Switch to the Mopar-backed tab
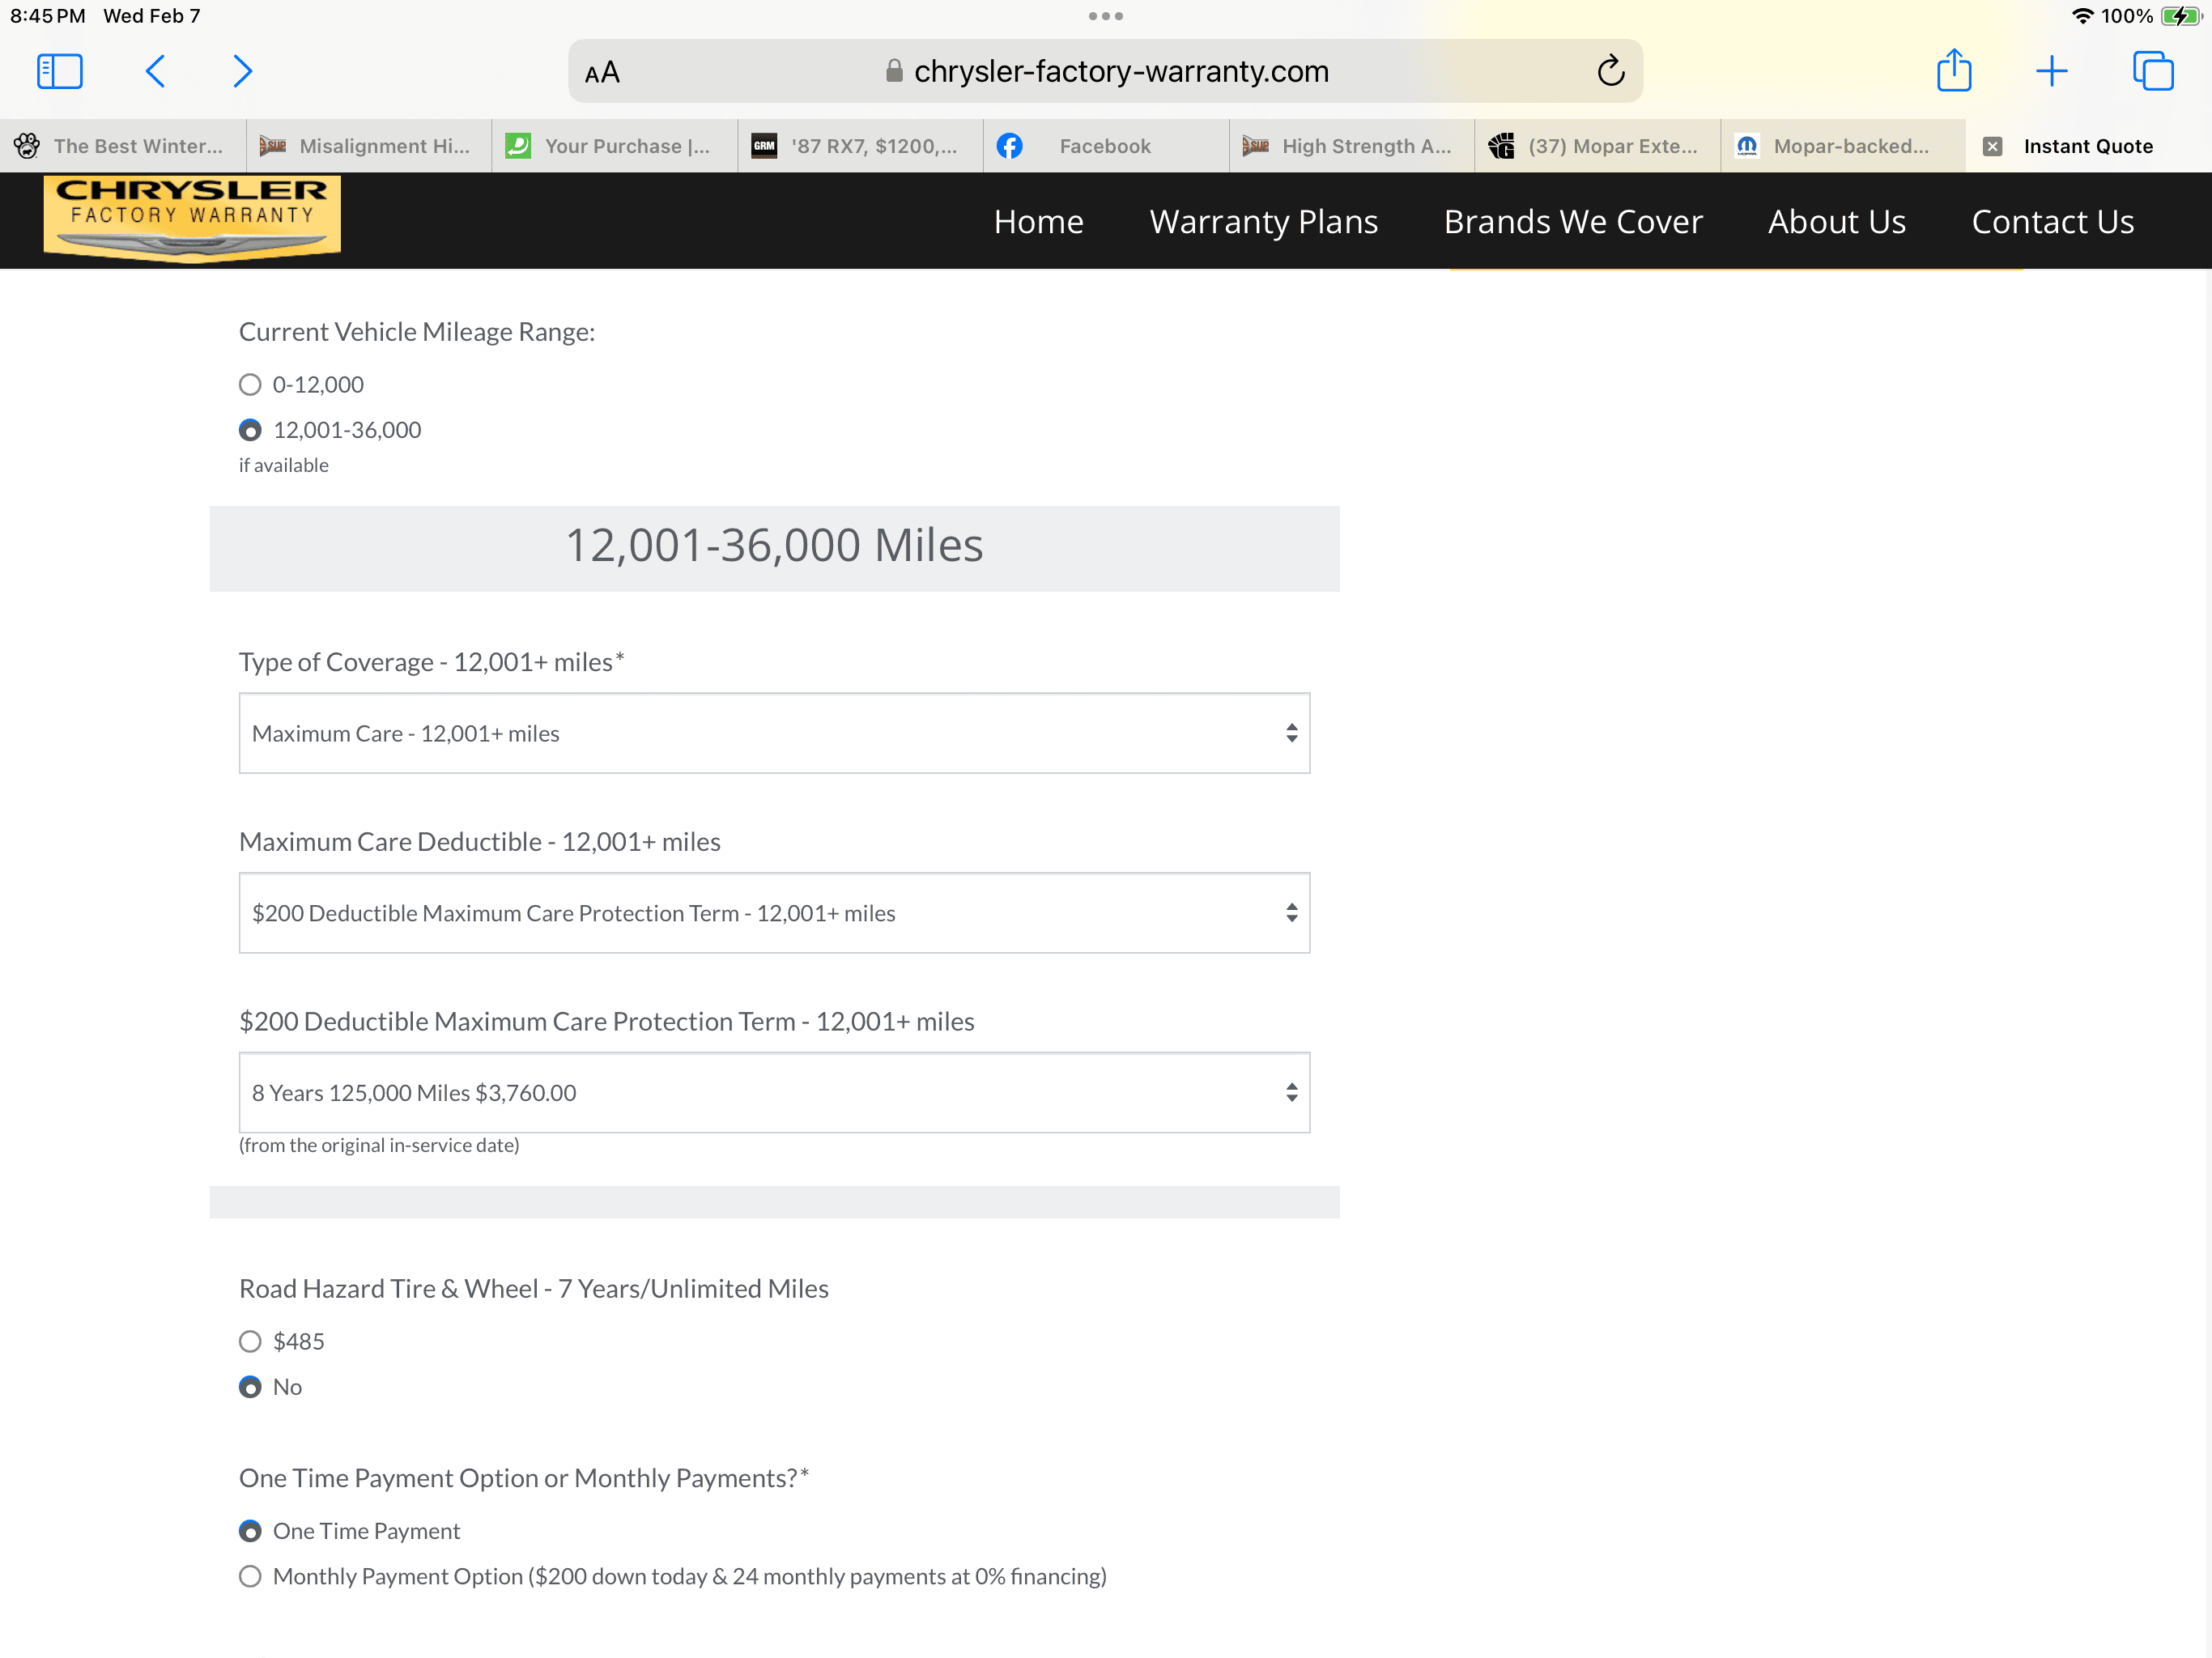Screen dimensions: 2212x1658 (x=1842, y=146)
